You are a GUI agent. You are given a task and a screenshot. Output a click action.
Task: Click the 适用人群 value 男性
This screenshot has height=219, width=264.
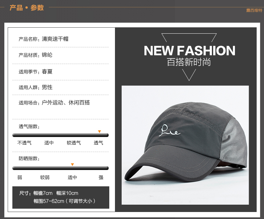pyautogui.click(x=47, y=87)
